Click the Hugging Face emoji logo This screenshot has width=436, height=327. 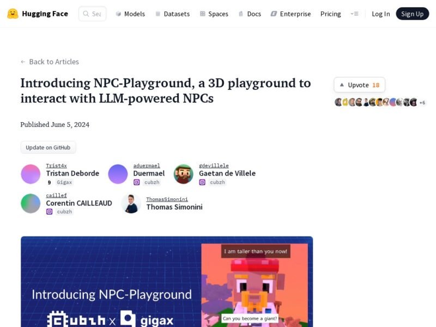(x=13, y=14)
